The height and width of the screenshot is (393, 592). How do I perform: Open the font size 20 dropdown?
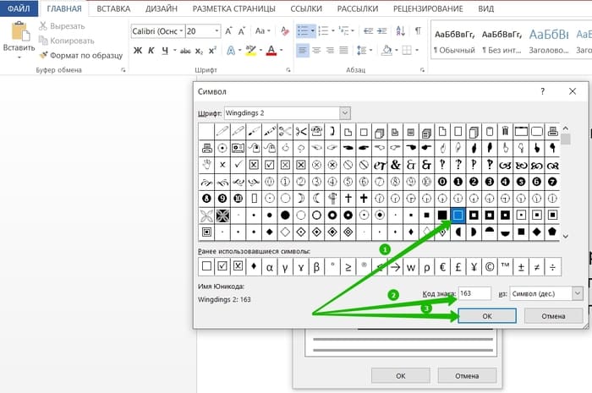click(x=217, y=31)
